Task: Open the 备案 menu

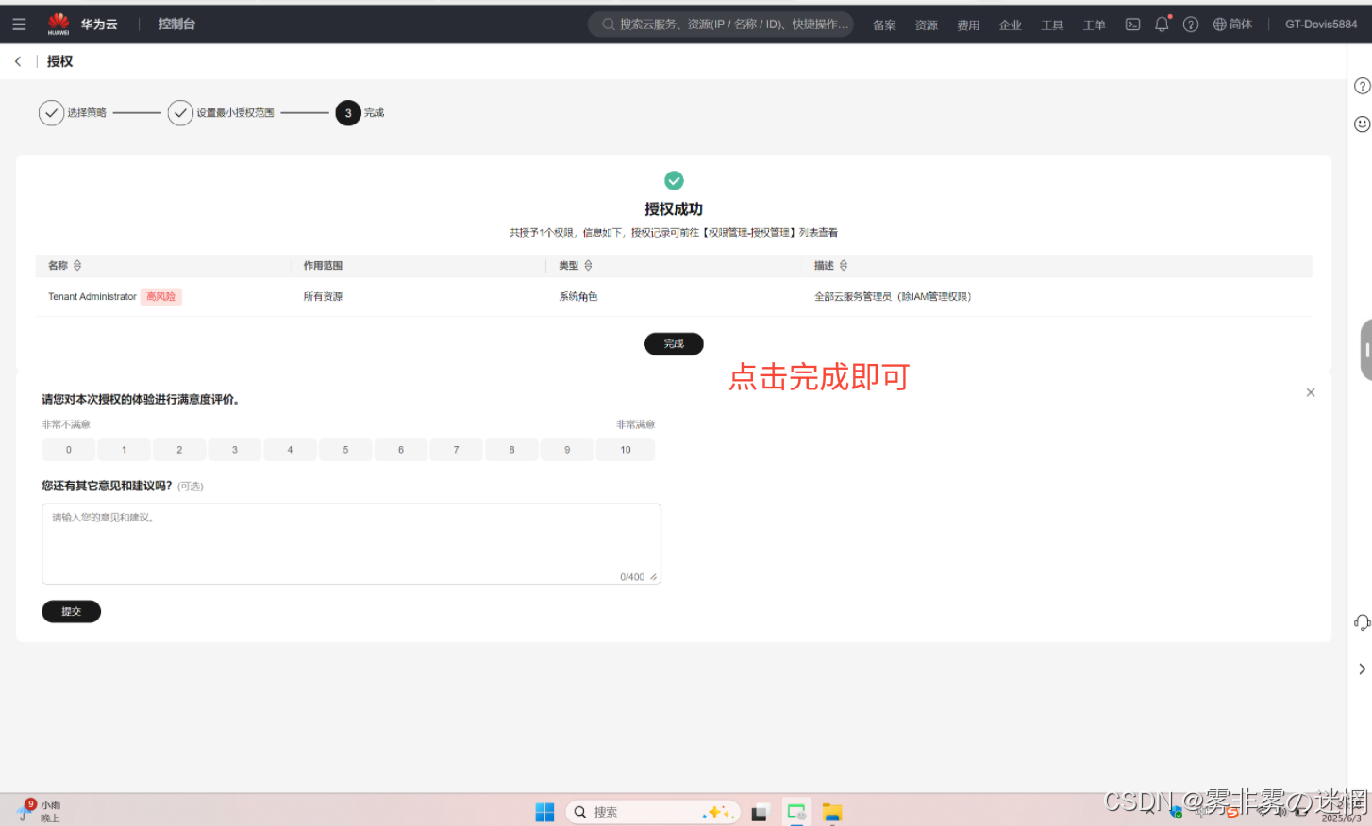Action: point(884,25)
